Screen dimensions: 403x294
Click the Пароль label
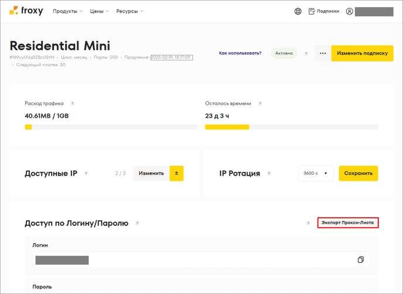[42, 287]
